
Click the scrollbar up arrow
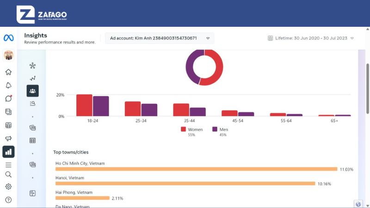point(368,29)
